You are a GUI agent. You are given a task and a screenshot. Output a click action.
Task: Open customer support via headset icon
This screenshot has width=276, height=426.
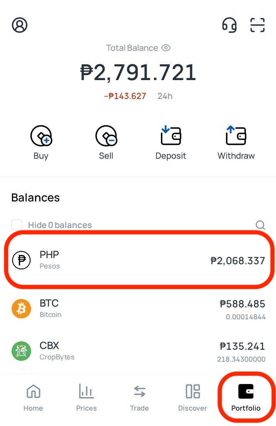229,25
